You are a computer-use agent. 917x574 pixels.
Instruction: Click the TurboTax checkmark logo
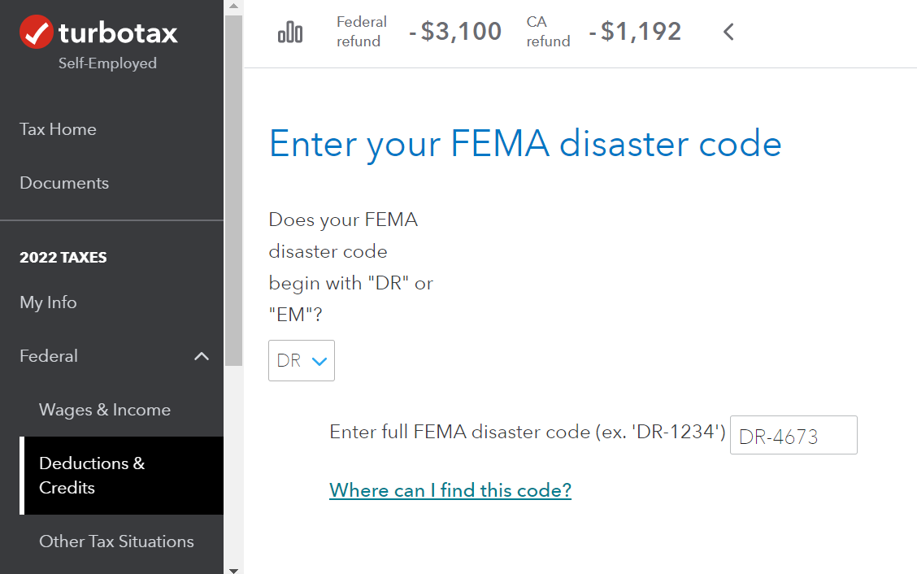37,33
